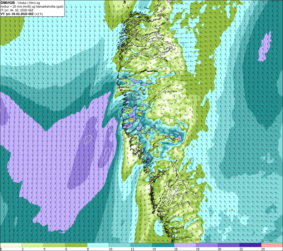
Task: Select the pink above-24 legend swatch
Action: coord(272,245)
